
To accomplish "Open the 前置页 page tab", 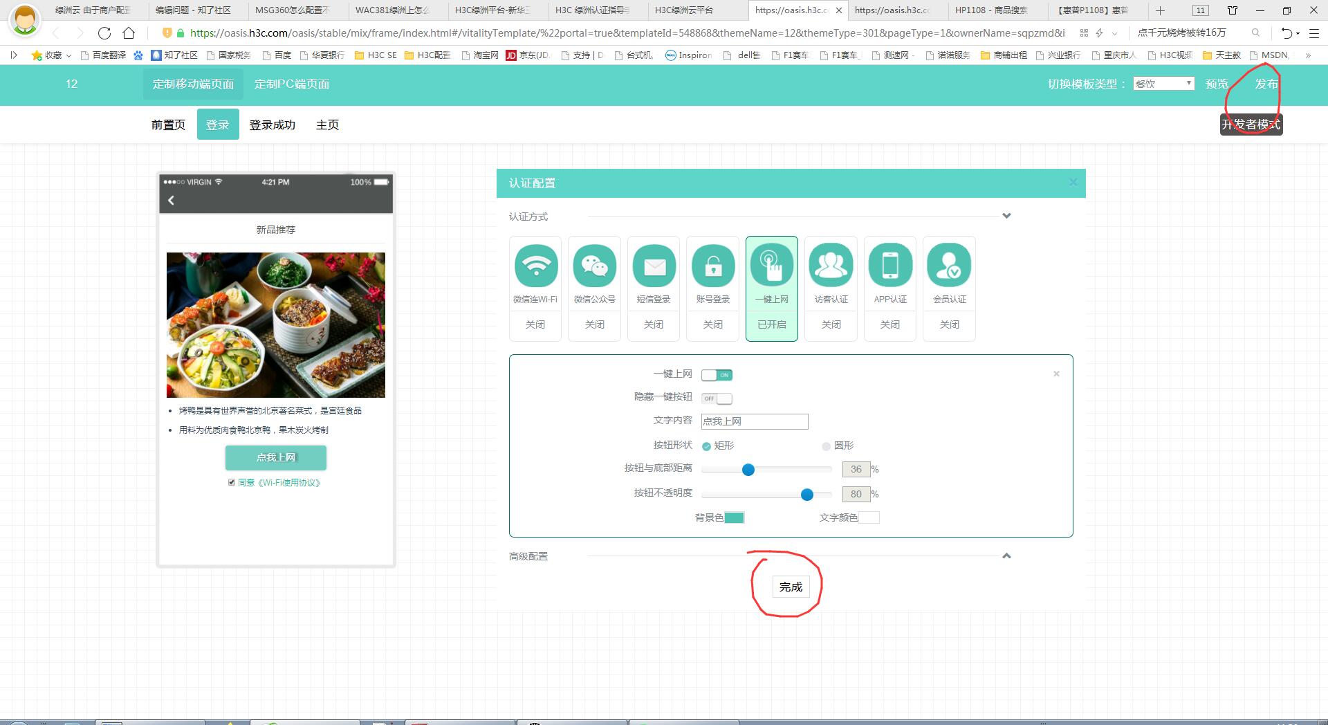I will click(168, 125).
